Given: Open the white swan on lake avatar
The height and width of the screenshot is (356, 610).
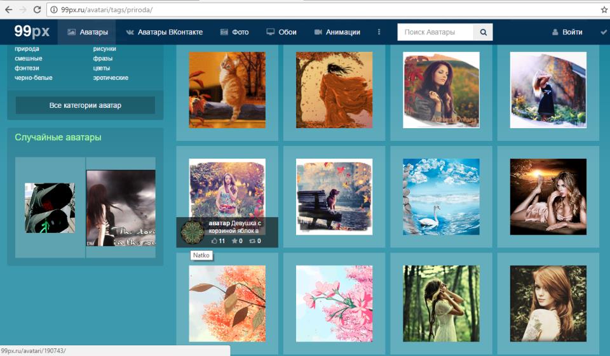Looking at the screenshot, I should [x=441, y=197].
